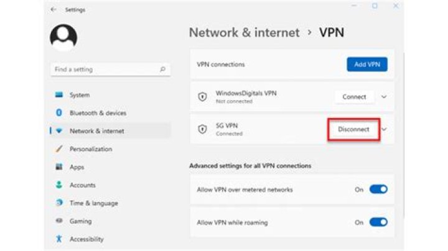Expand the SG VPN details chevron
Screen dimensions: 448x251
(x=384, y=129)
